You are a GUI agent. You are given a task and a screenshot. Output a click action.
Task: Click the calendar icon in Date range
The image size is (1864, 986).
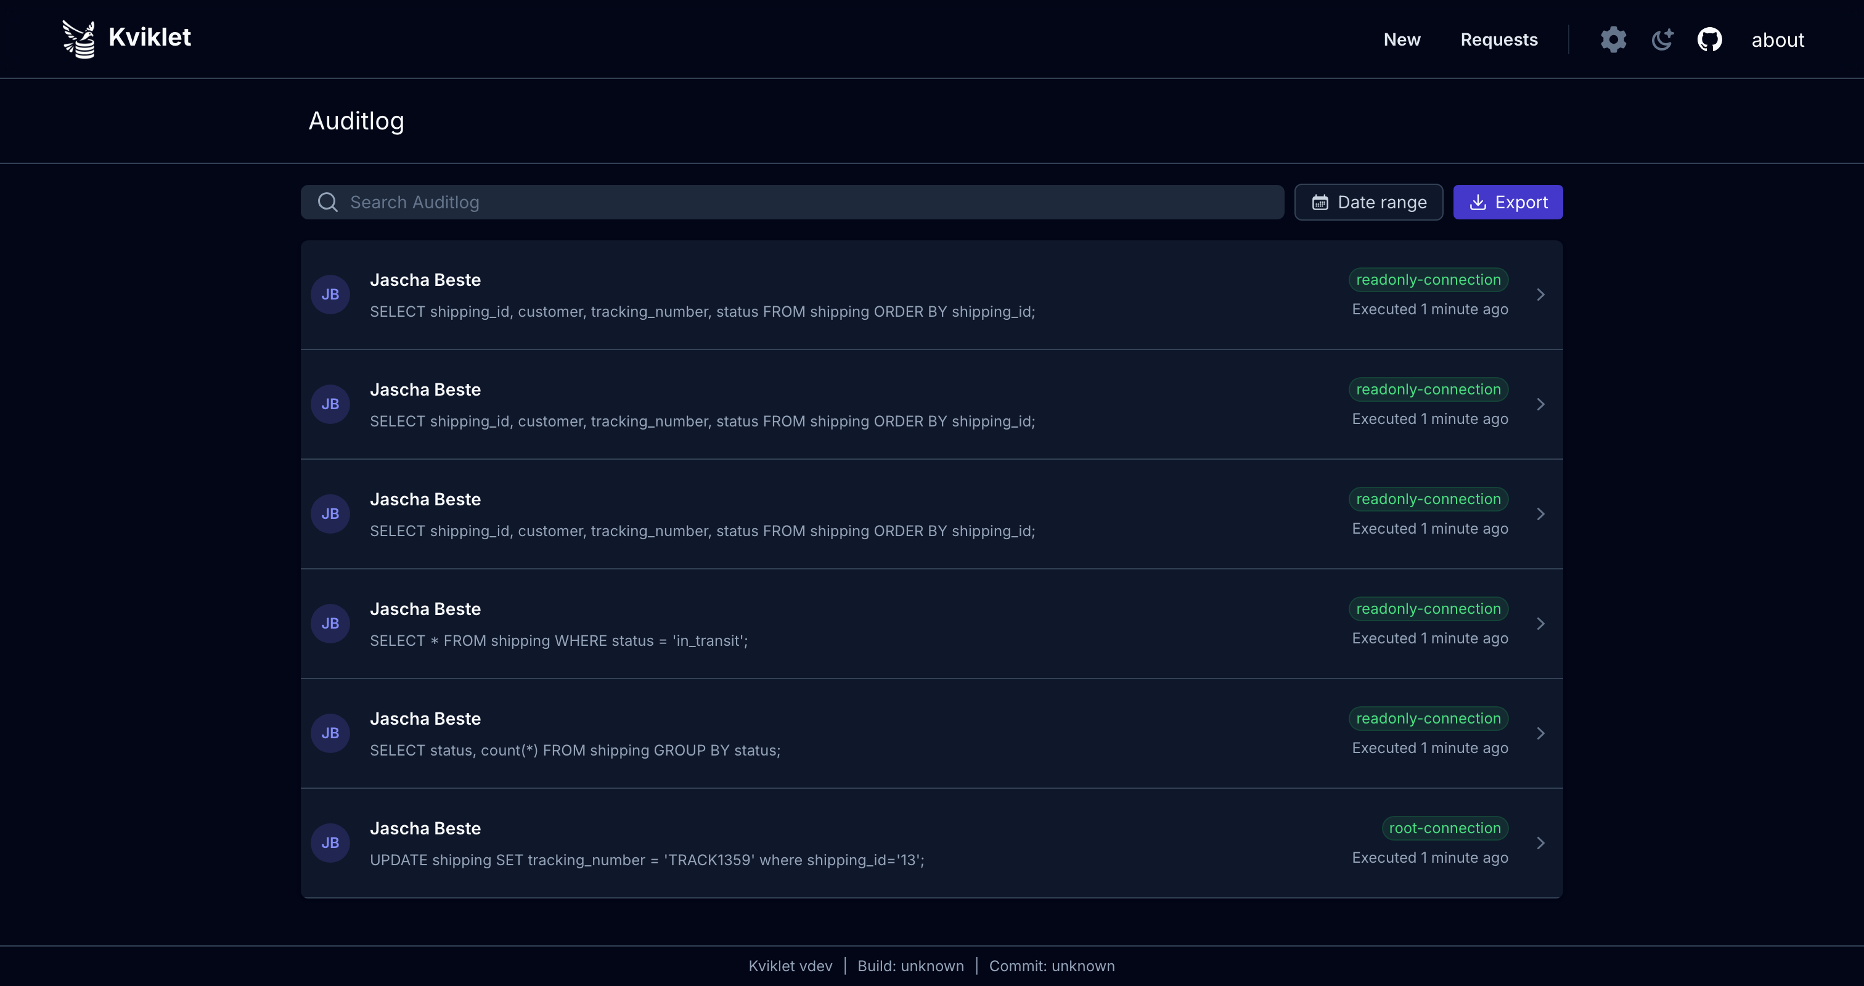(x=1320, y=203)
